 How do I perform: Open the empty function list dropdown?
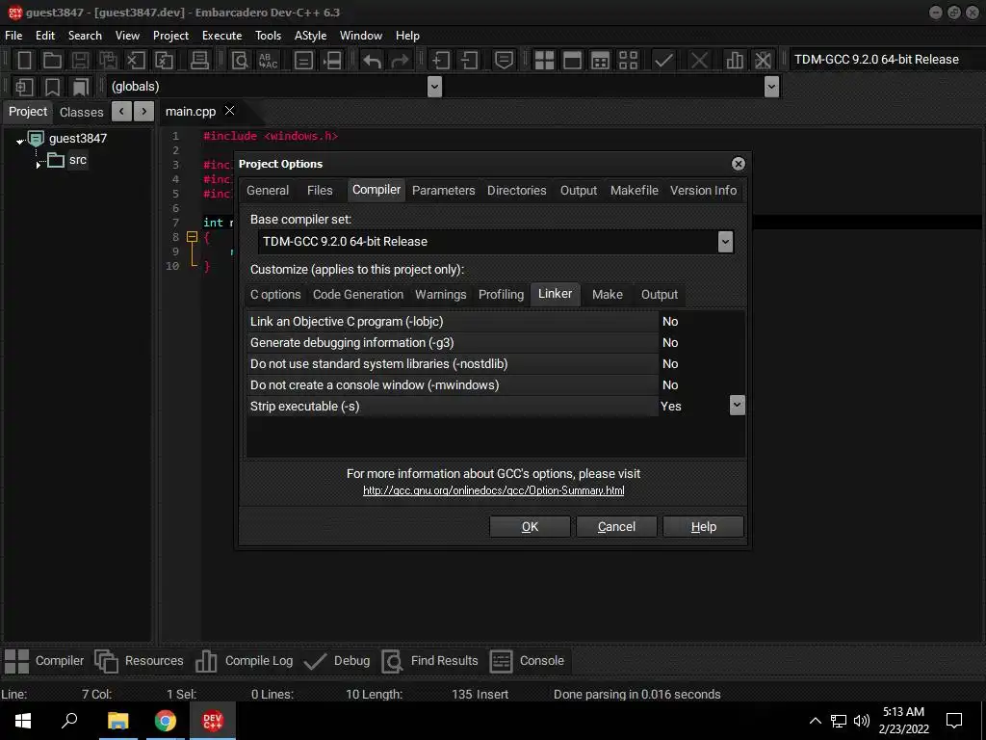pyautogui.click(x=771, y=87)
